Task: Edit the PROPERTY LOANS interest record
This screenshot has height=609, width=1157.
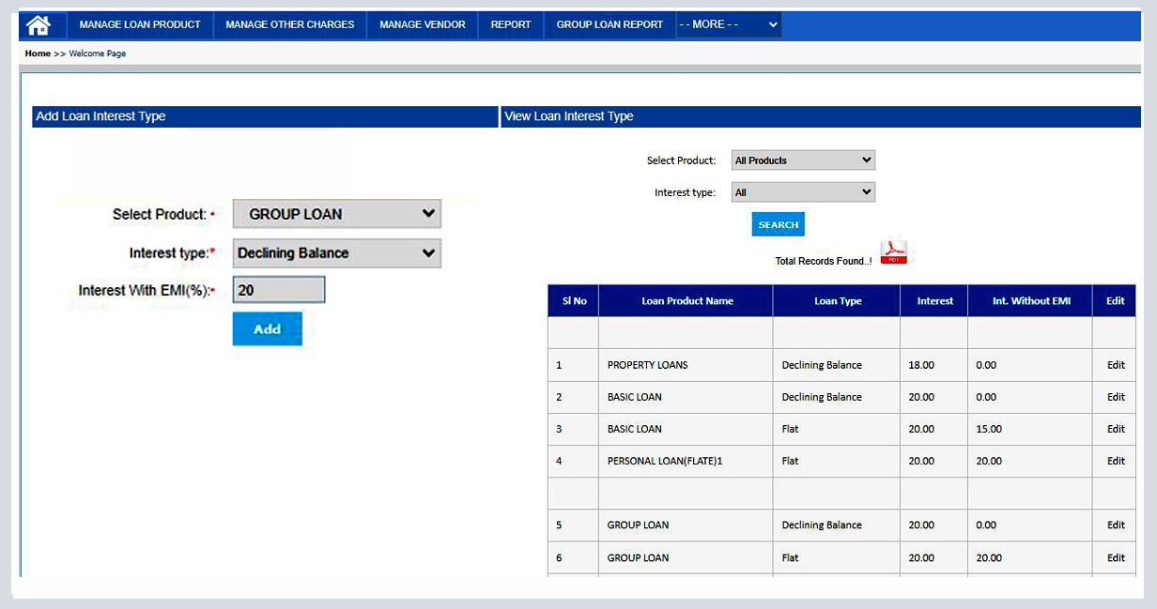Action: (1114, 365)
